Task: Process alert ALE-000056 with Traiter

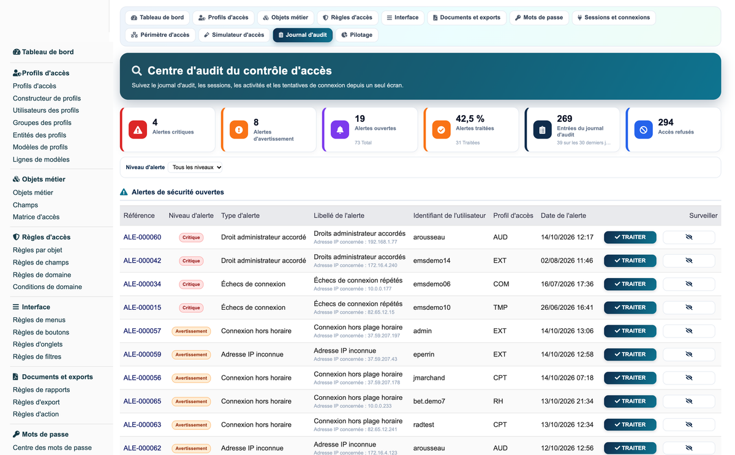Action: 630,378
